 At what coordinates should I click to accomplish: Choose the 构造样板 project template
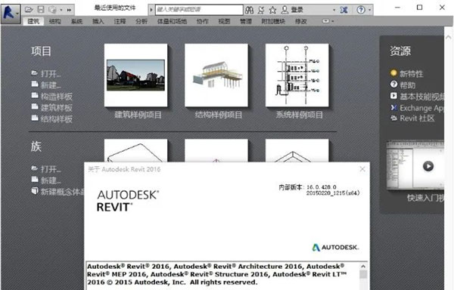click(x=57, y=96)
